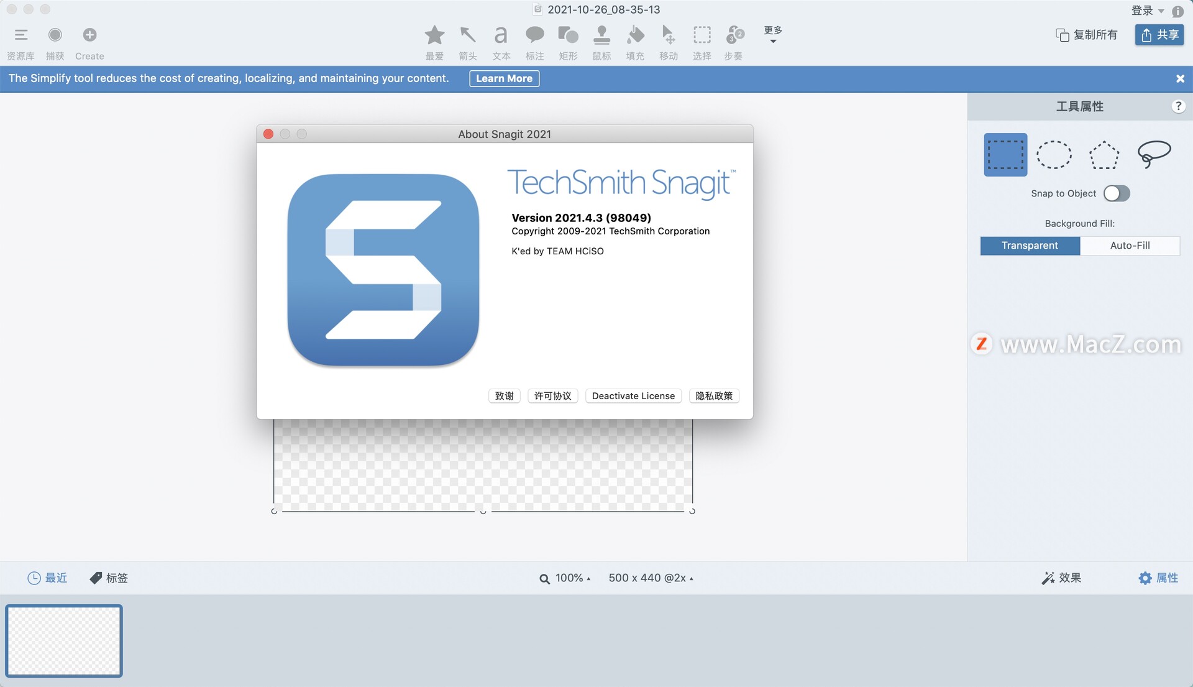Click the Share (共享) button

point(1159,35)
